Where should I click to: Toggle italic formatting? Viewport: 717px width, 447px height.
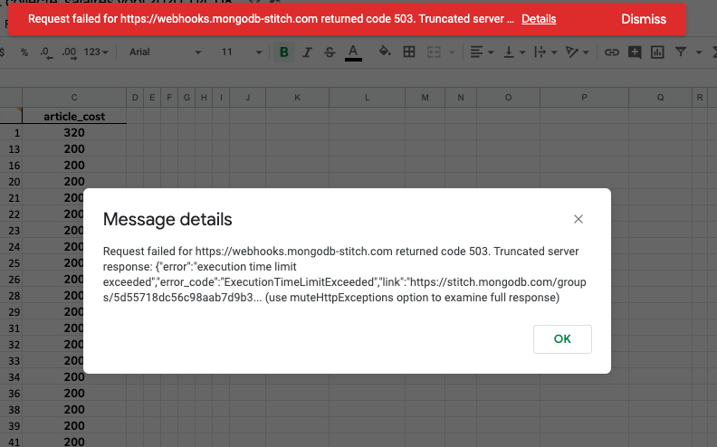point(308,52)
